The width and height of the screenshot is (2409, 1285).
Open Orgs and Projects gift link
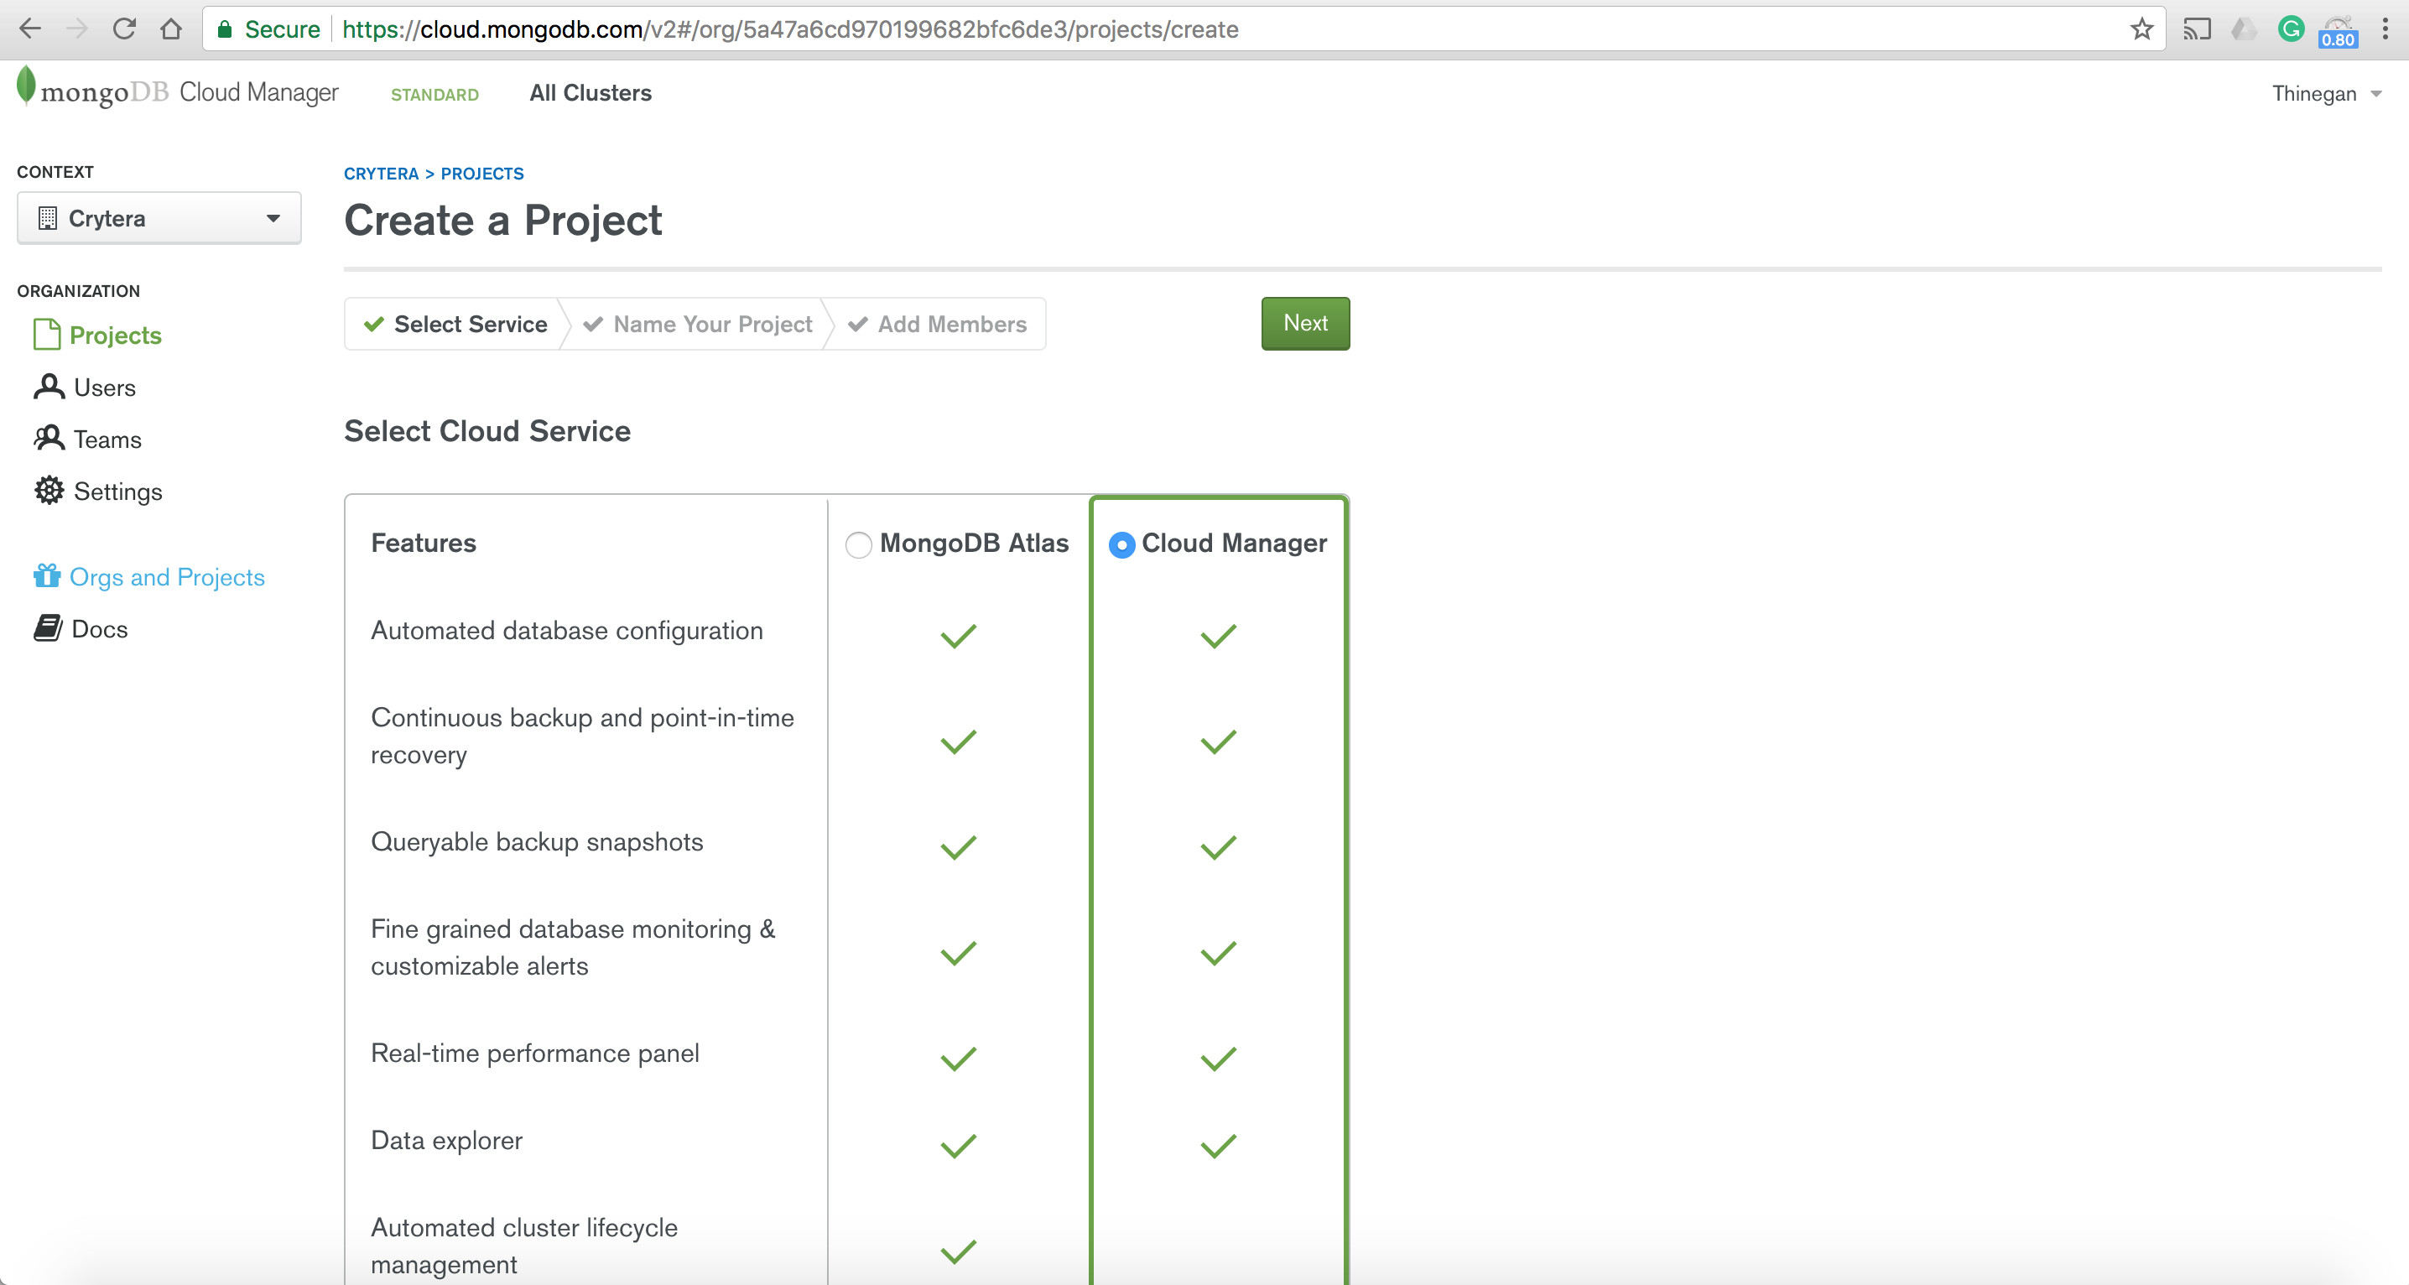pos(166,577)
